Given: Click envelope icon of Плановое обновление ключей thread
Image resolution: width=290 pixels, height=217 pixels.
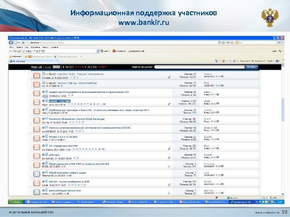Looking at the screenshot, I should click(x=37, y=120).
